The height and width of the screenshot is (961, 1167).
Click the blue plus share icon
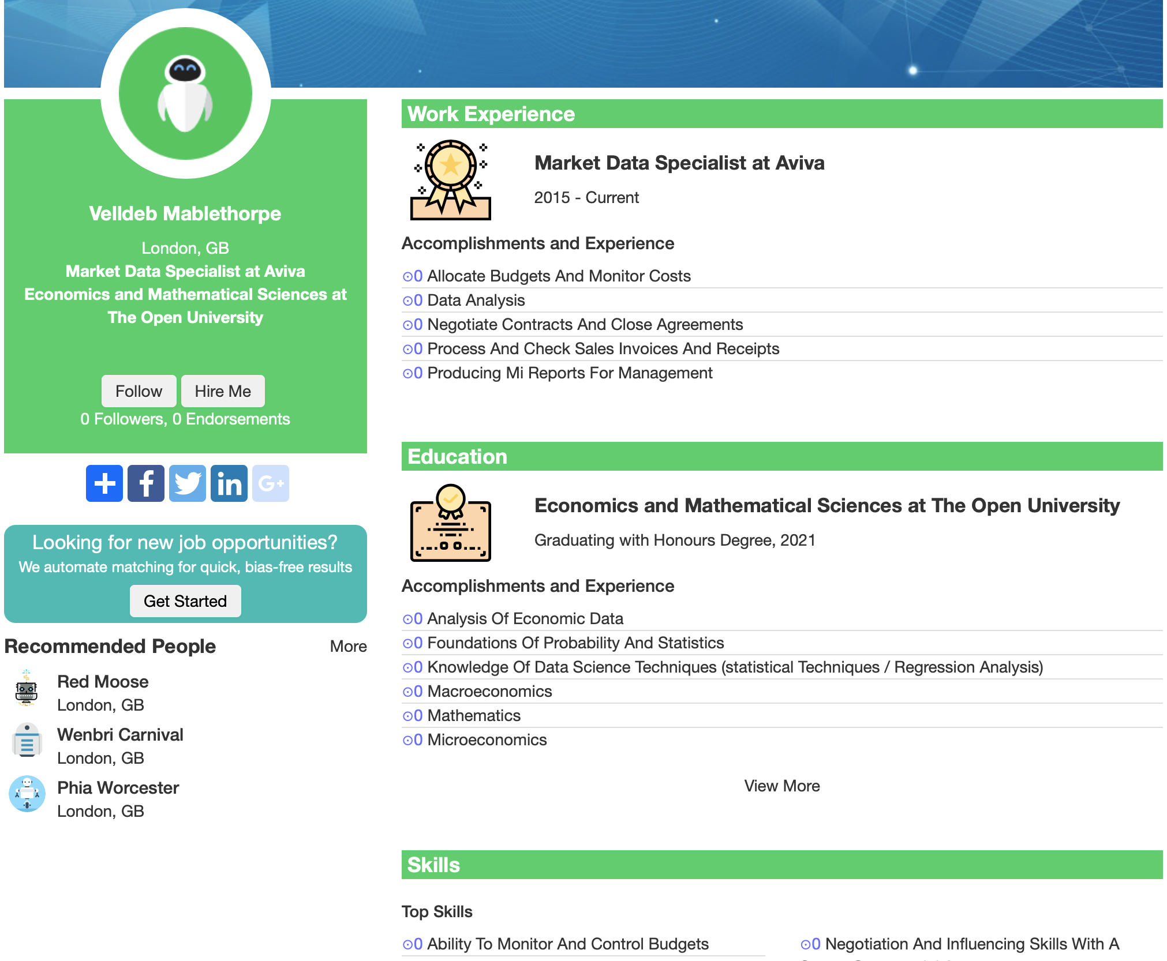pyautogui.click(x=104, y=483)
